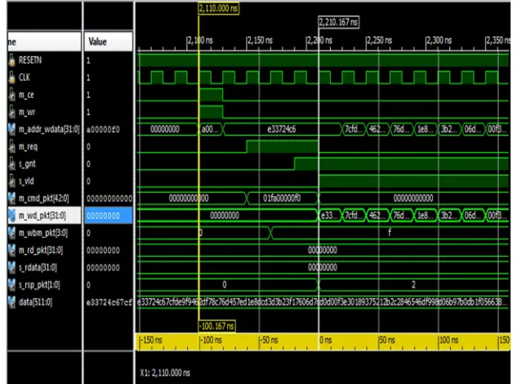Click the 3b2 segment in m_addr_wdata waveform
The width and height of the screenshot is (513, 384).
point(449,129)
